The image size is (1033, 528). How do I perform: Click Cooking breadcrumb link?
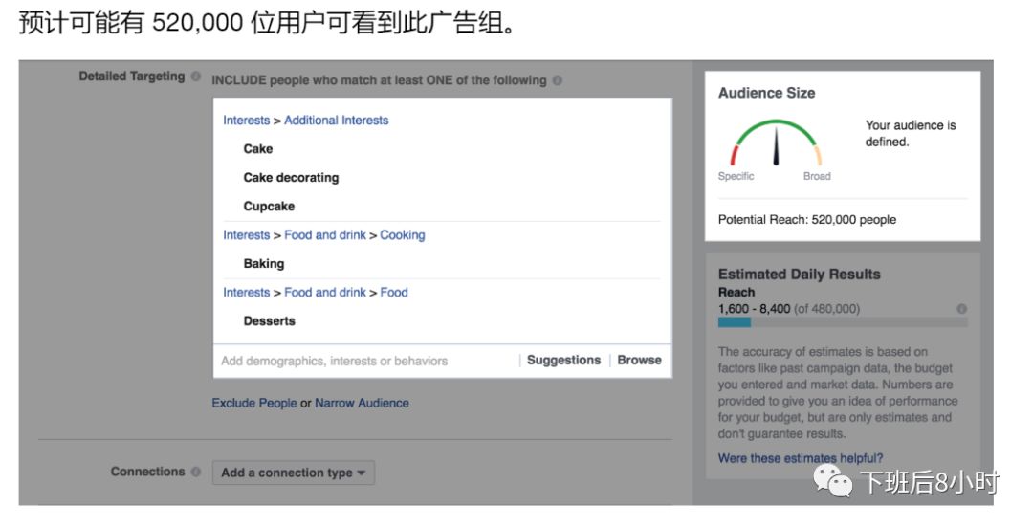pos(403,234)
